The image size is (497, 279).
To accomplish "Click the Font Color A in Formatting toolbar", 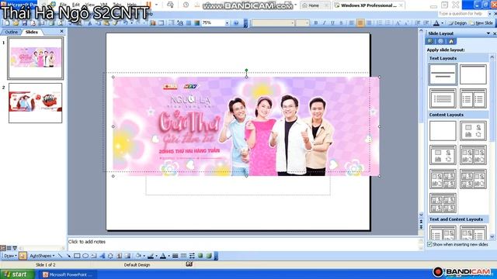I will pos(436,23).
